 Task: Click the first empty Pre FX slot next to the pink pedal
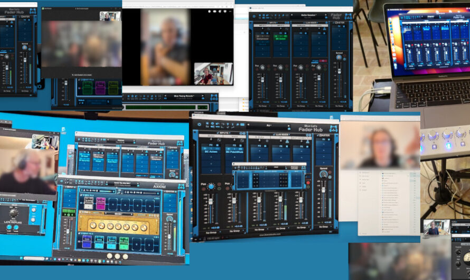pyautogui.click(x=112, y=205)
